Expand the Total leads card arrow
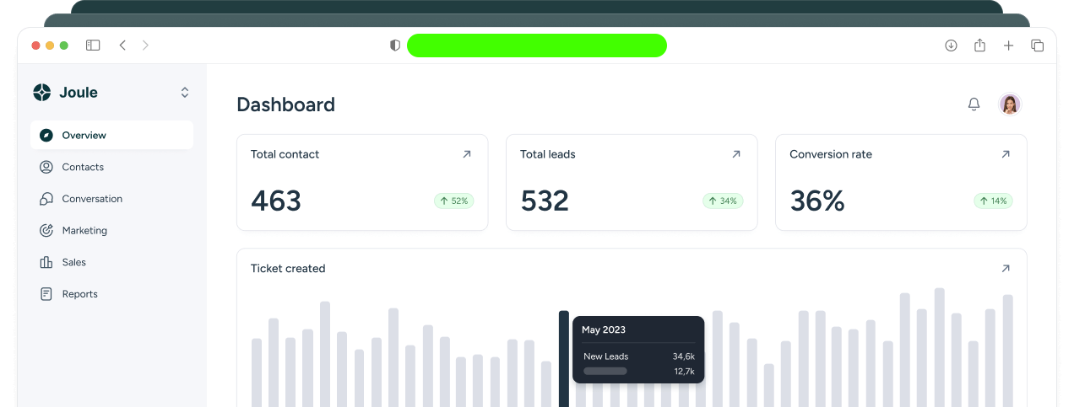 coord(736,154)
